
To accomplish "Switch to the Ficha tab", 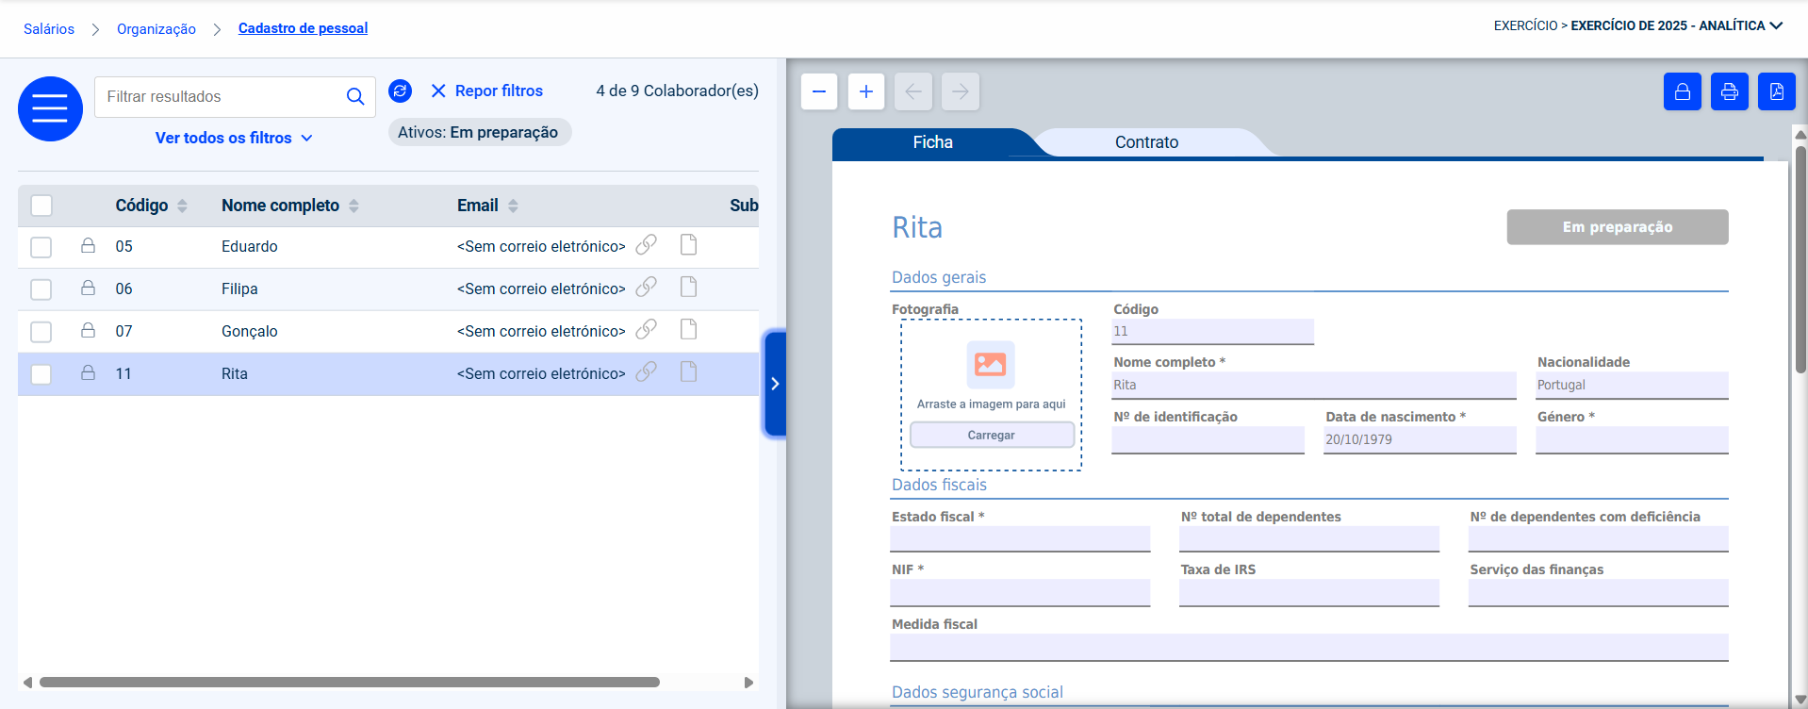I will coord(932,142).
